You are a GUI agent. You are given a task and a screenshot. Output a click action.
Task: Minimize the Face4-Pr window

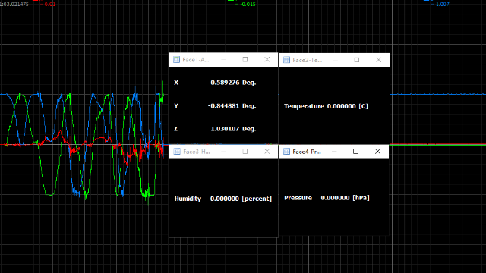pos(334,152)
